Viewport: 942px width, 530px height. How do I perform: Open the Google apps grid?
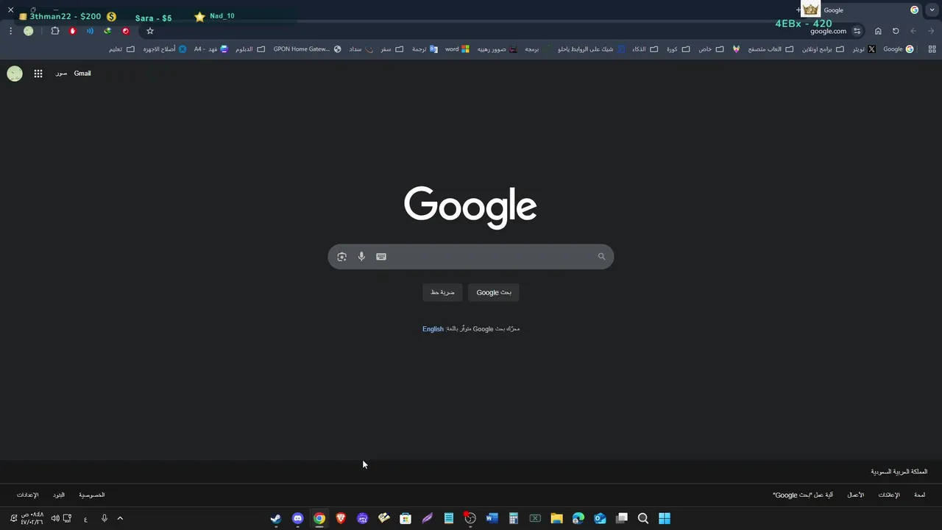coord(38,74)
